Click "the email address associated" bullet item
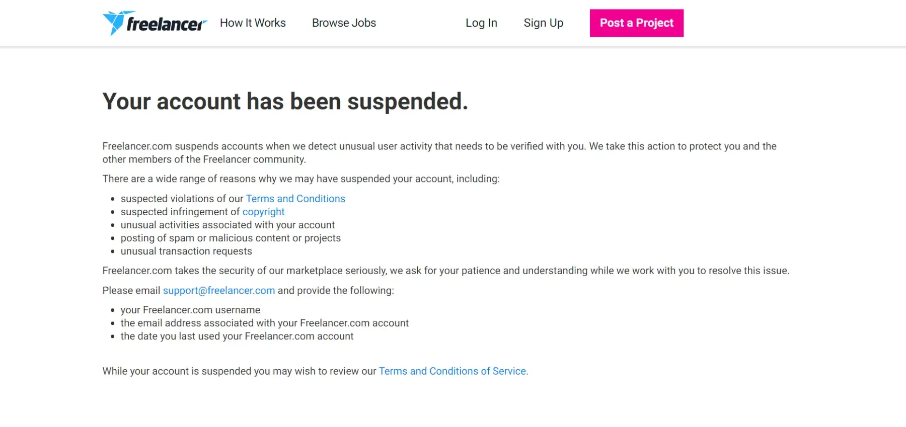The image size is (906, 427). 264,323
